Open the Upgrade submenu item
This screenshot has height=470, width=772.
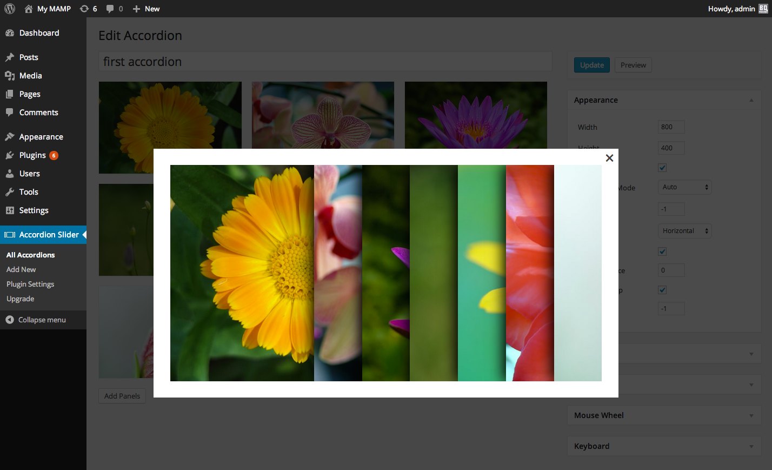click(x=20, y=299)
